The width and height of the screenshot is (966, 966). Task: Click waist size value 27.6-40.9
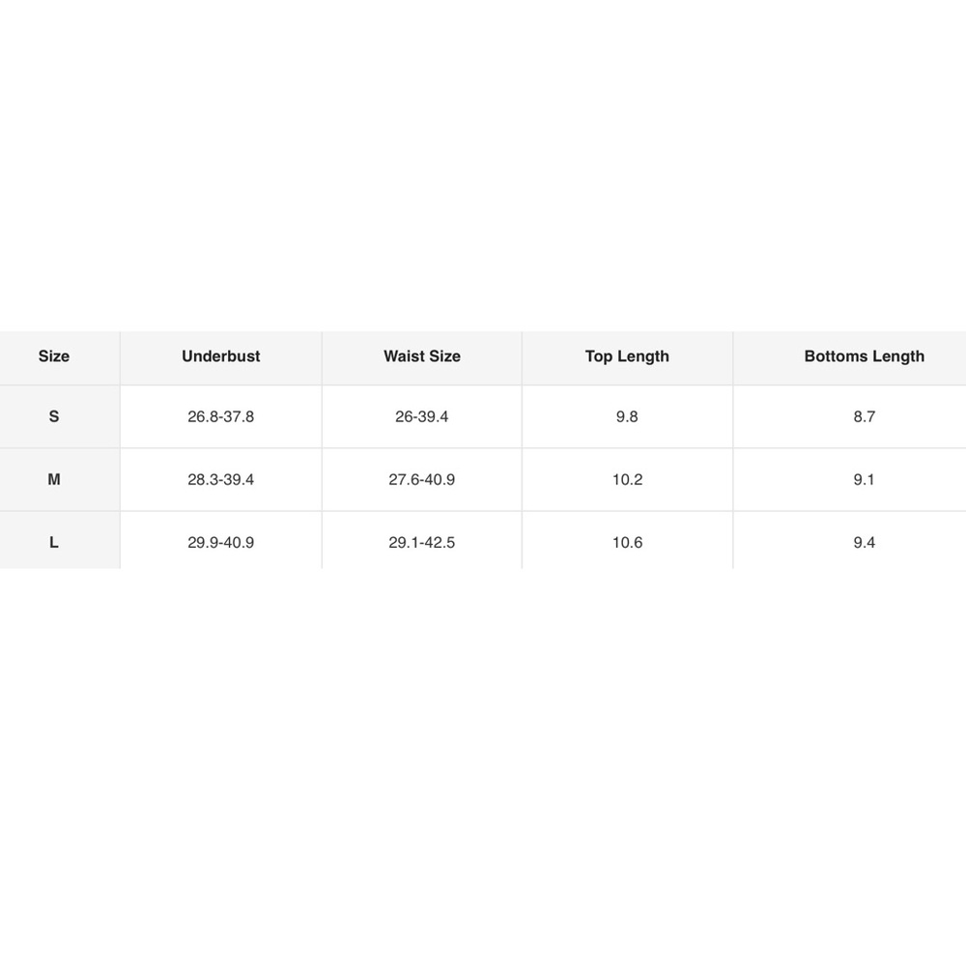[x=422, y=479]
